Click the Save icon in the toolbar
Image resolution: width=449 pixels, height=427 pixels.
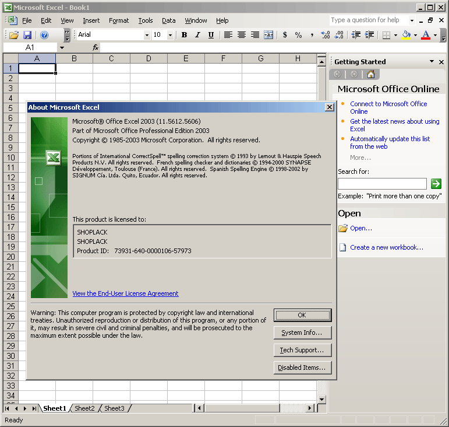point(27,35)
